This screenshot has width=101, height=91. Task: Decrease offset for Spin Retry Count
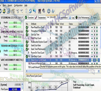click(92, 56)
